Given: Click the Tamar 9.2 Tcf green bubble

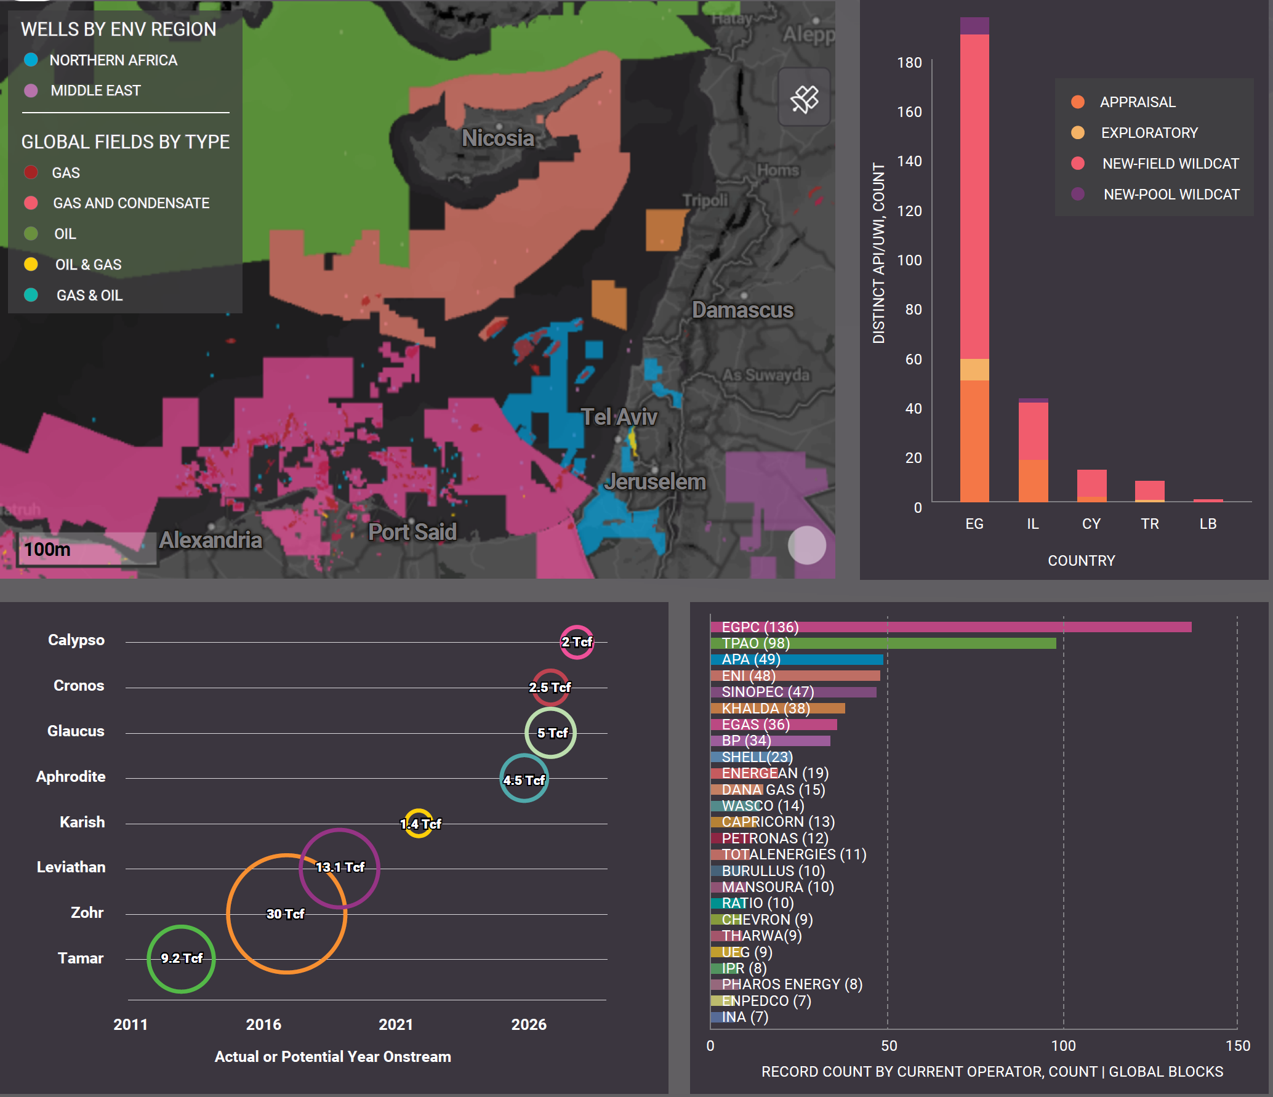Looking at the screenshot, I should click(x=181, y=958).
